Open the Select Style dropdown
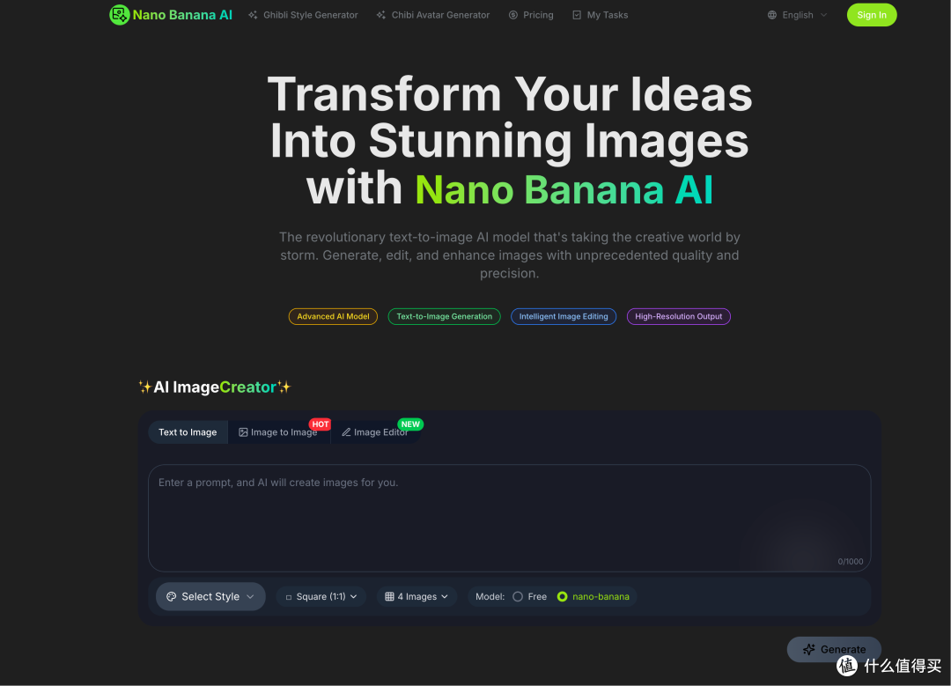This screenshot has width=951, height=686. pos(210,597)
